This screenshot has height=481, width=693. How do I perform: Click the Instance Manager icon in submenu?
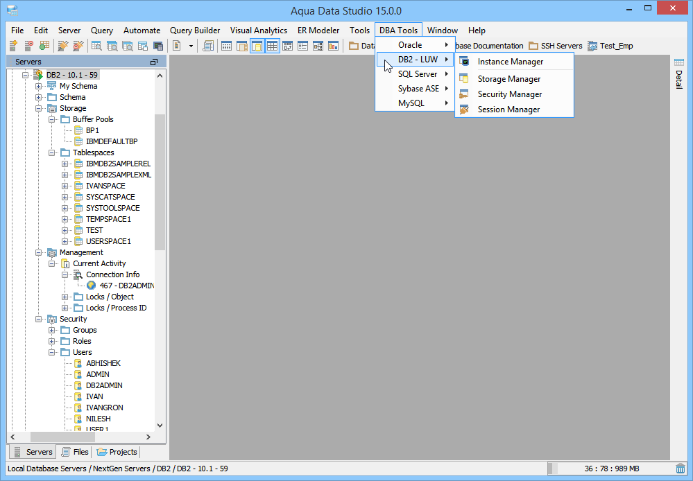[464, 62]
